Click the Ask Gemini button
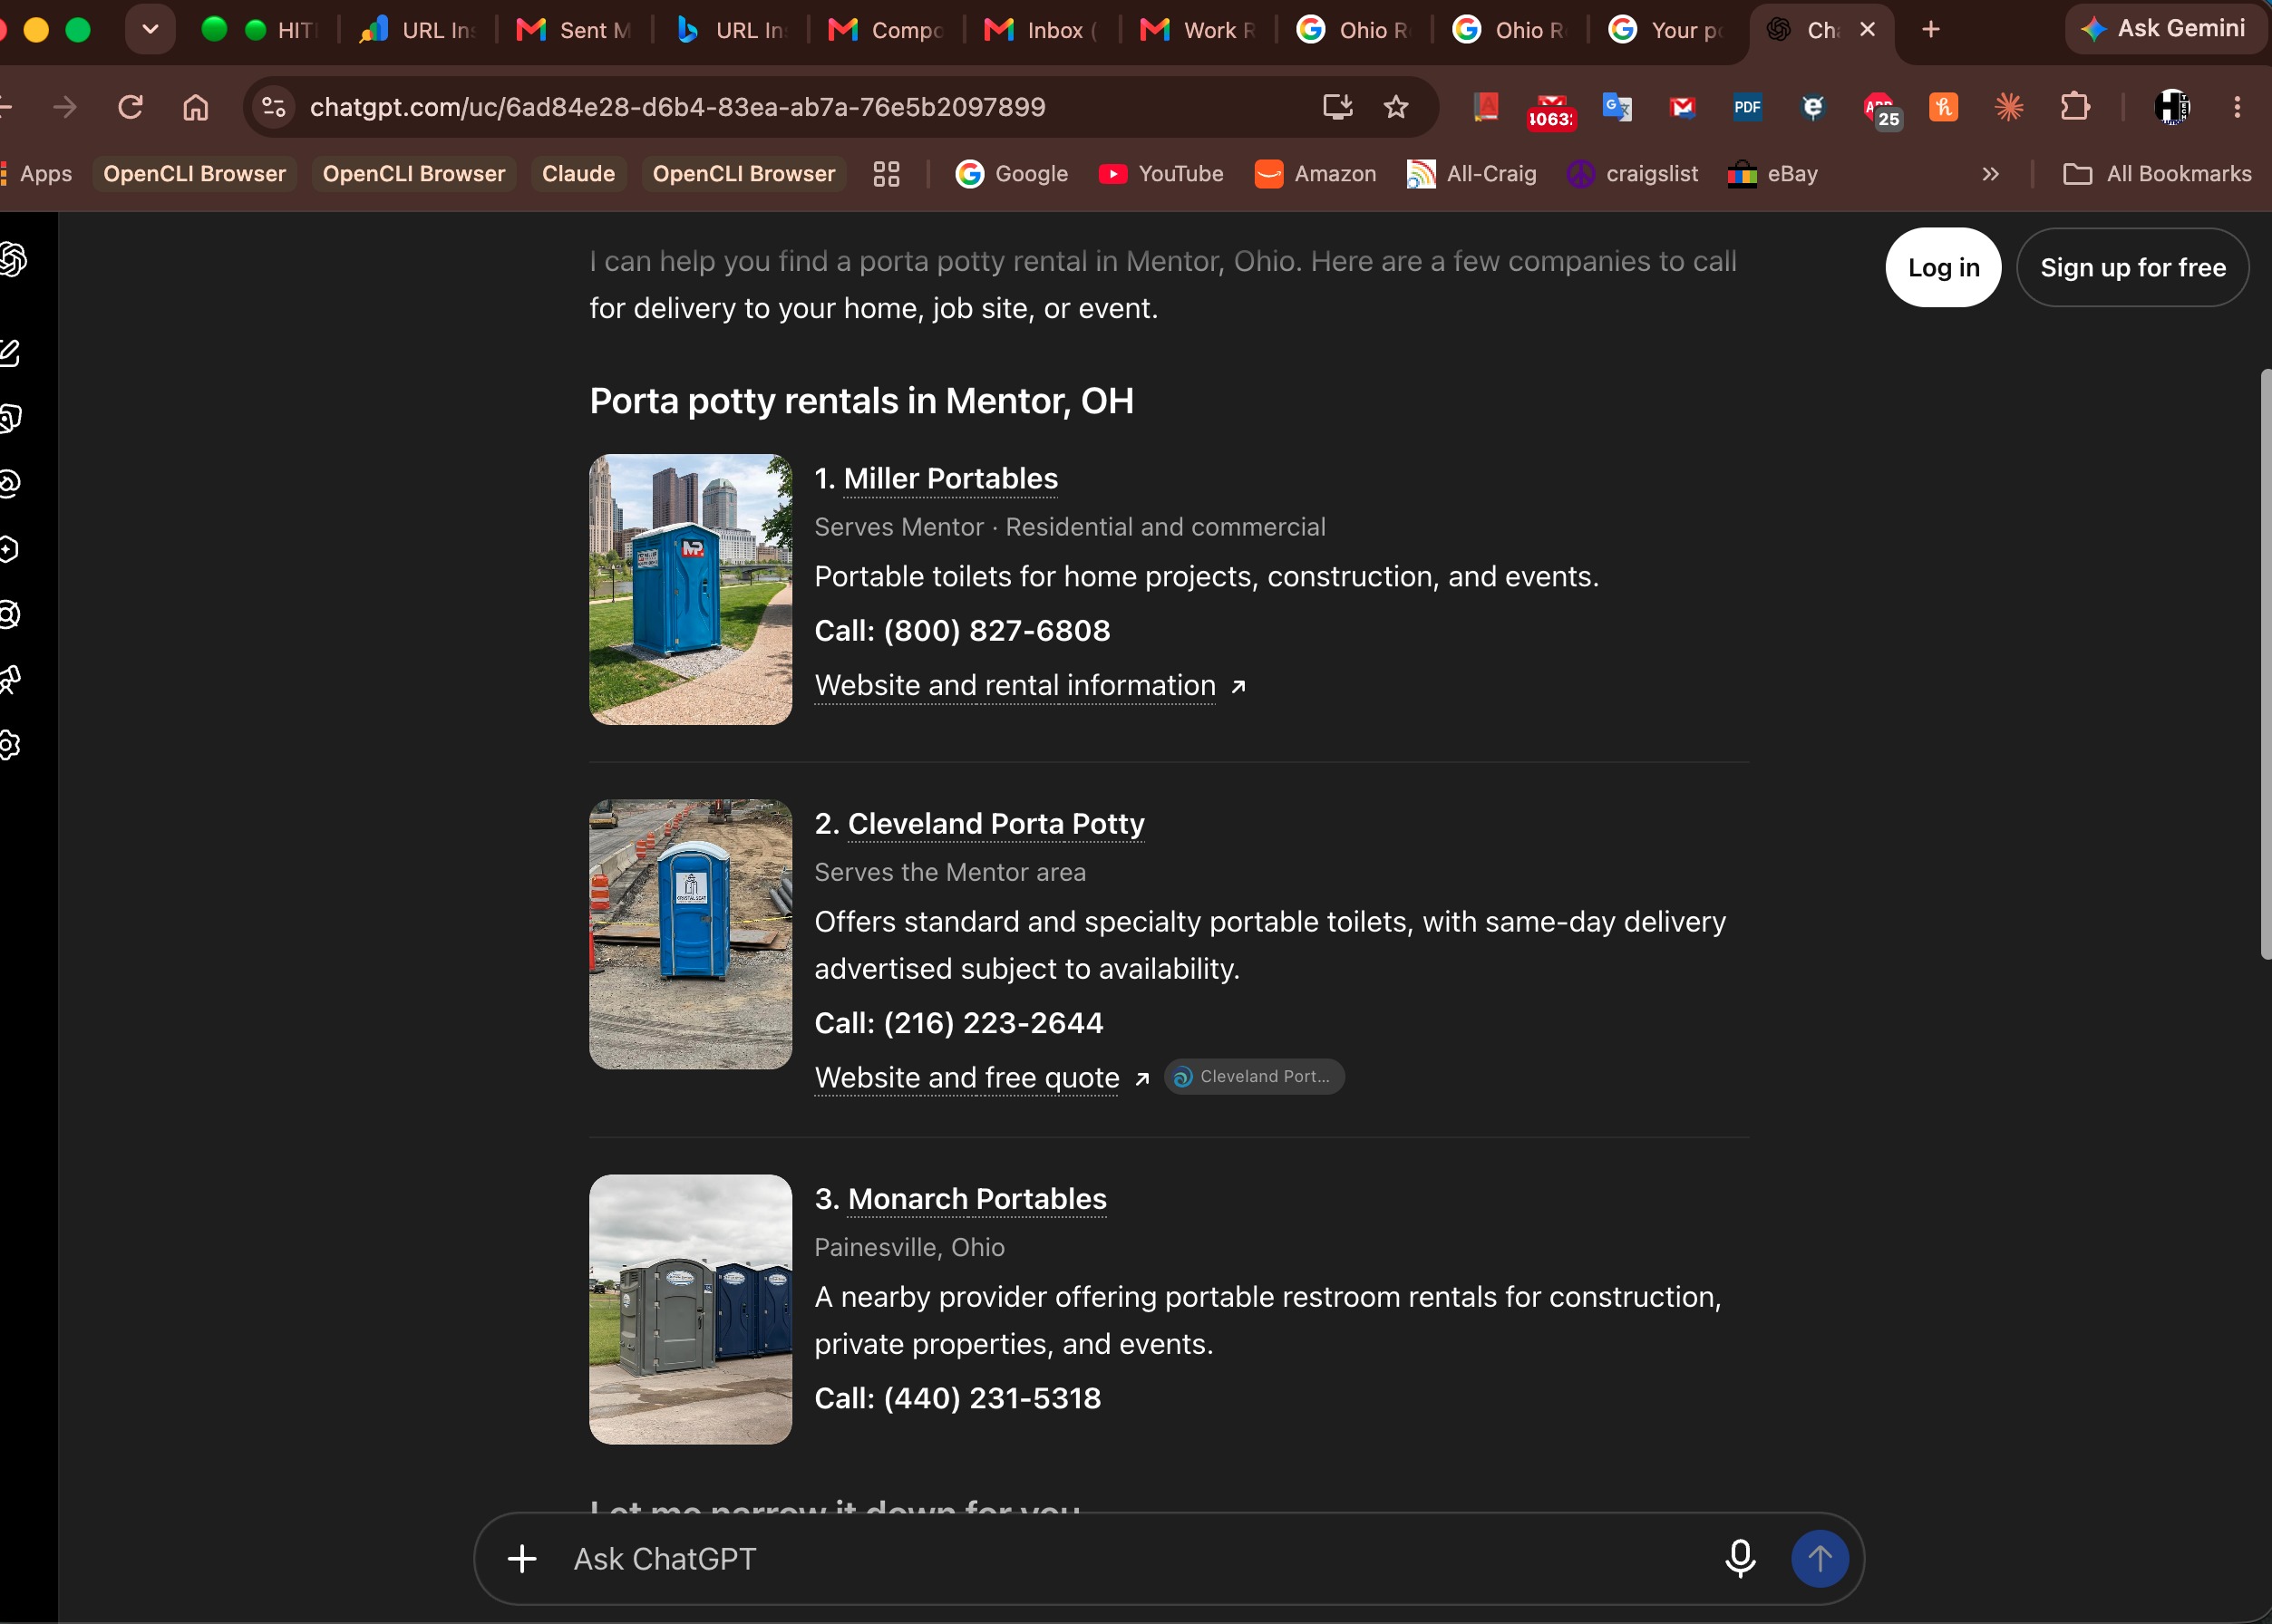The image size is (2272, 1624). click(x=2165, y=28)
